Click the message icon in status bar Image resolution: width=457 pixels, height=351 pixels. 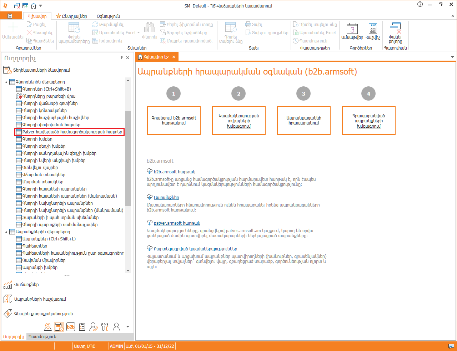[x=451, y=346]
